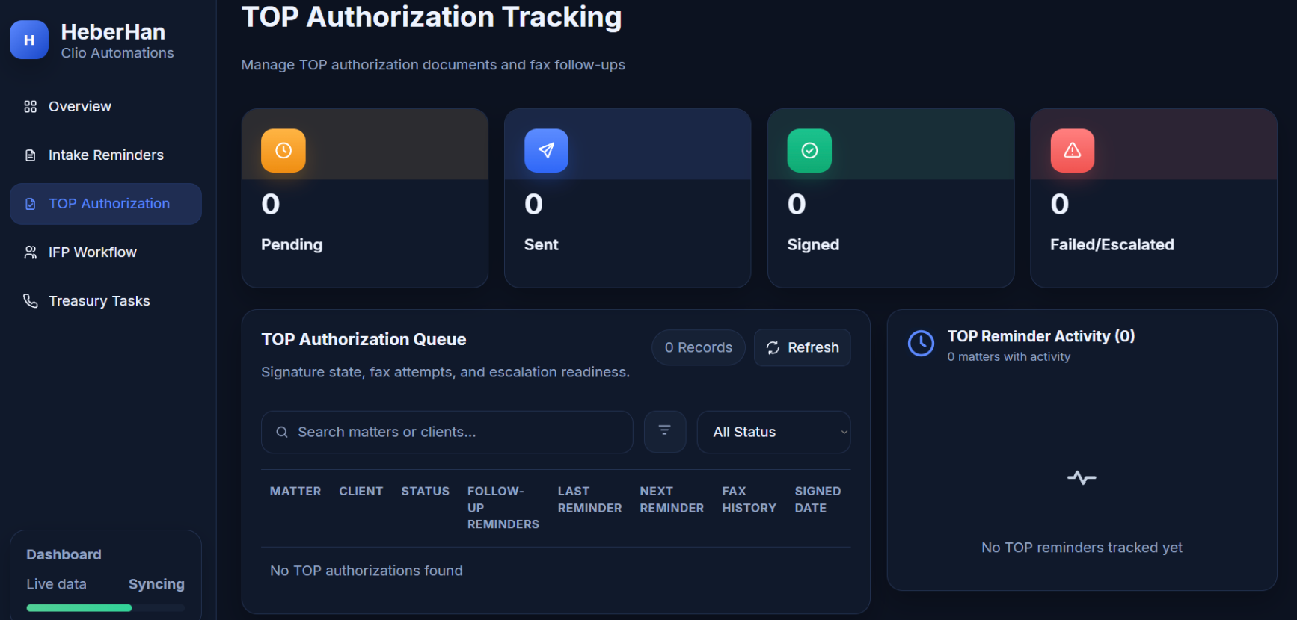Screen dimensions: 1297x620
Task: Click the Signed card label
Action: pyautogui.click(x=813, y=245)
